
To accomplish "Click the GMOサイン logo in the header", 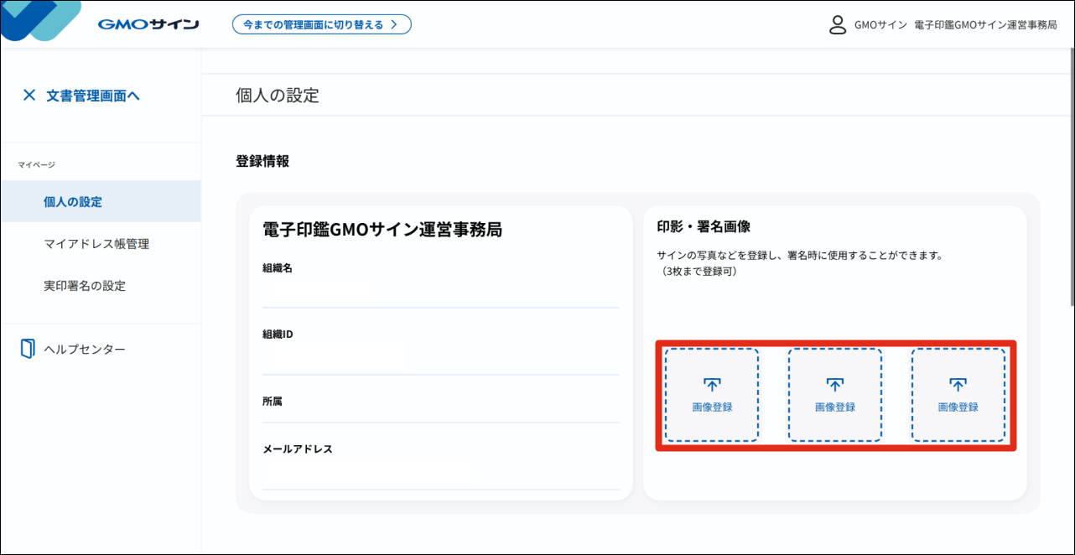I will click(x=149, y=23).
